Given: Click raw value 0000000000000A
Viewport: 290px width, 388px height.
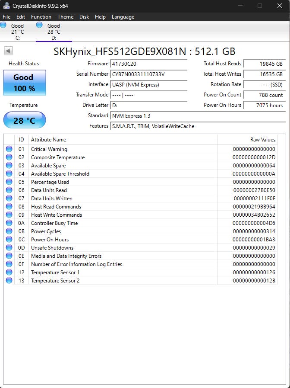Looking at the screenshot, I should pyautogui.click(x=254, y=174).
